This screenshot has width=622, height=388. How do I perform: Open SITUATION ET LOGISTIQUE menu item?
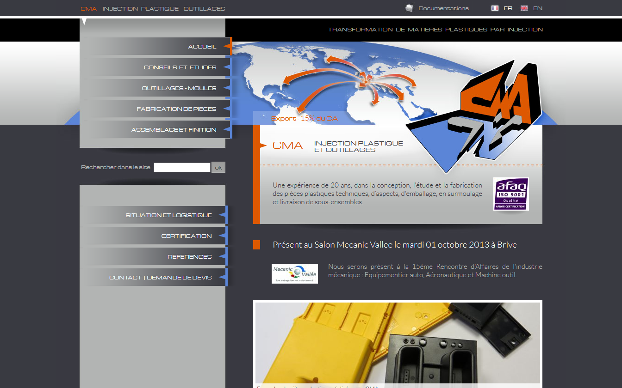pos(154,215)
